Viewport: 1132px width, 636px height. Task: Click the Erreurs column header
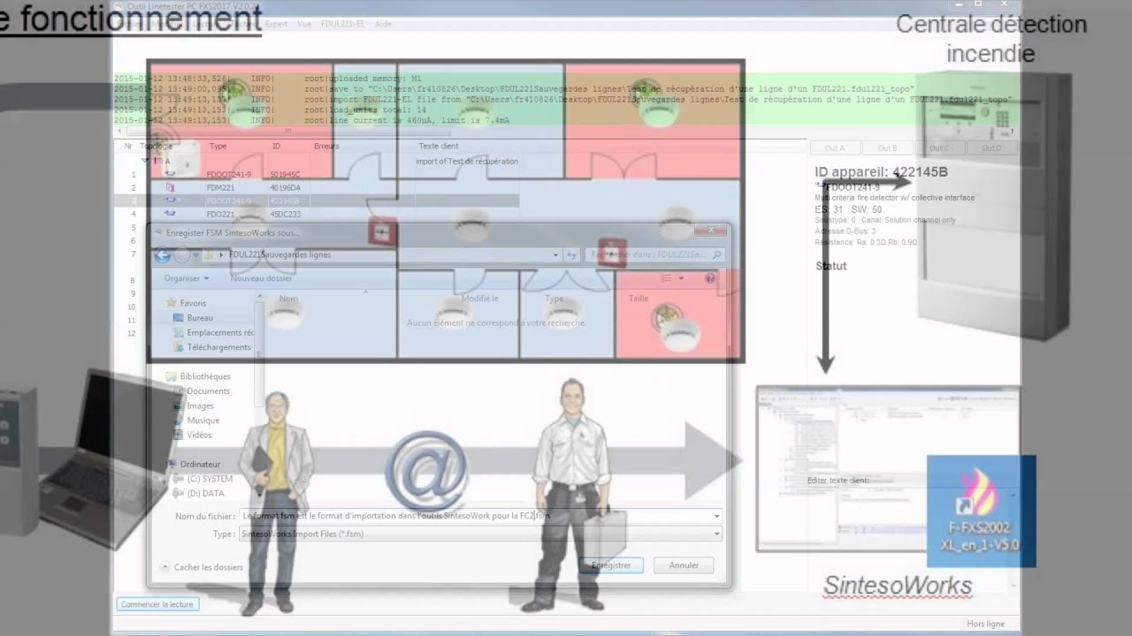(x=326, y=146)
